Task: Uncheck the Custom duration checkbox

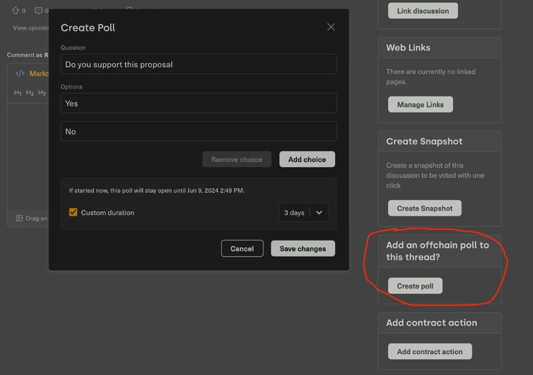Action: pyautogui.click(x=74, y=212)
